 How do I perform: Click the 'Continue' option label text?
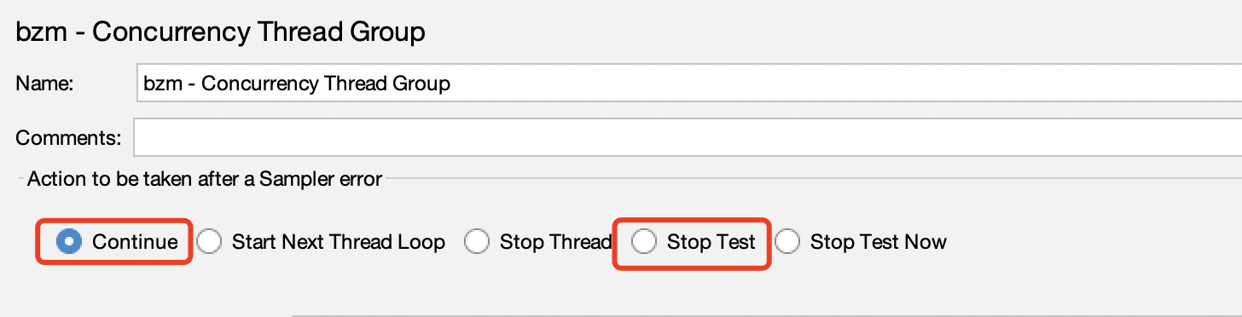(x=135, y=242)
